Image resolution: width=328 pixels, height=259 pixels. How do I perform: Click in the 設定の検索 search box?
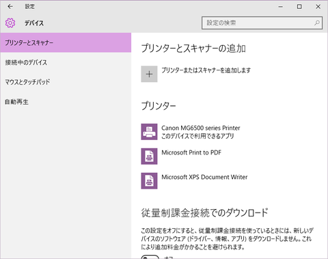tap(262, 23)
